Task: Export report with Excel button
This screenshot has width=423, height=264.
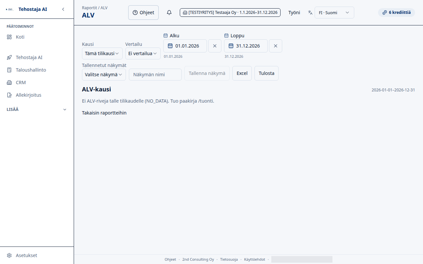Action: (x=242, y=73)
